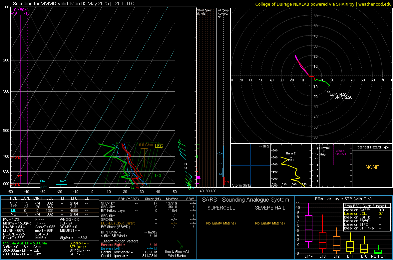Screen dimensions: 393x260
Task: Click the 6.6 C/km lapse rate label
Action: click(x=146, y=145)
